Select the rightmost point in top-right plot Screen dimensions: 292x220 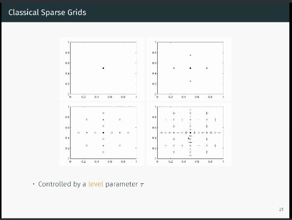(x=207, y=68)
